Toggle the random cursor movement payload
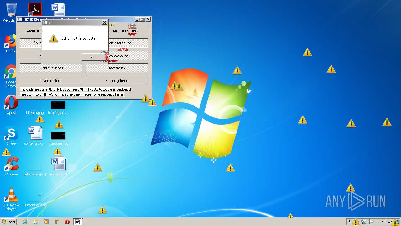401x226 pixels. 128,31
